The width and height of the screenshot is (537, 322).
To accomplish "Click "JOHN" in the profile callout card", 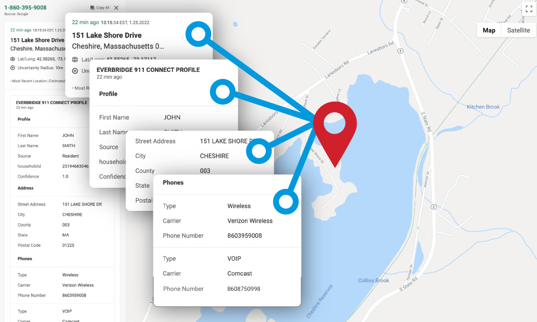I will coord(172,118).
